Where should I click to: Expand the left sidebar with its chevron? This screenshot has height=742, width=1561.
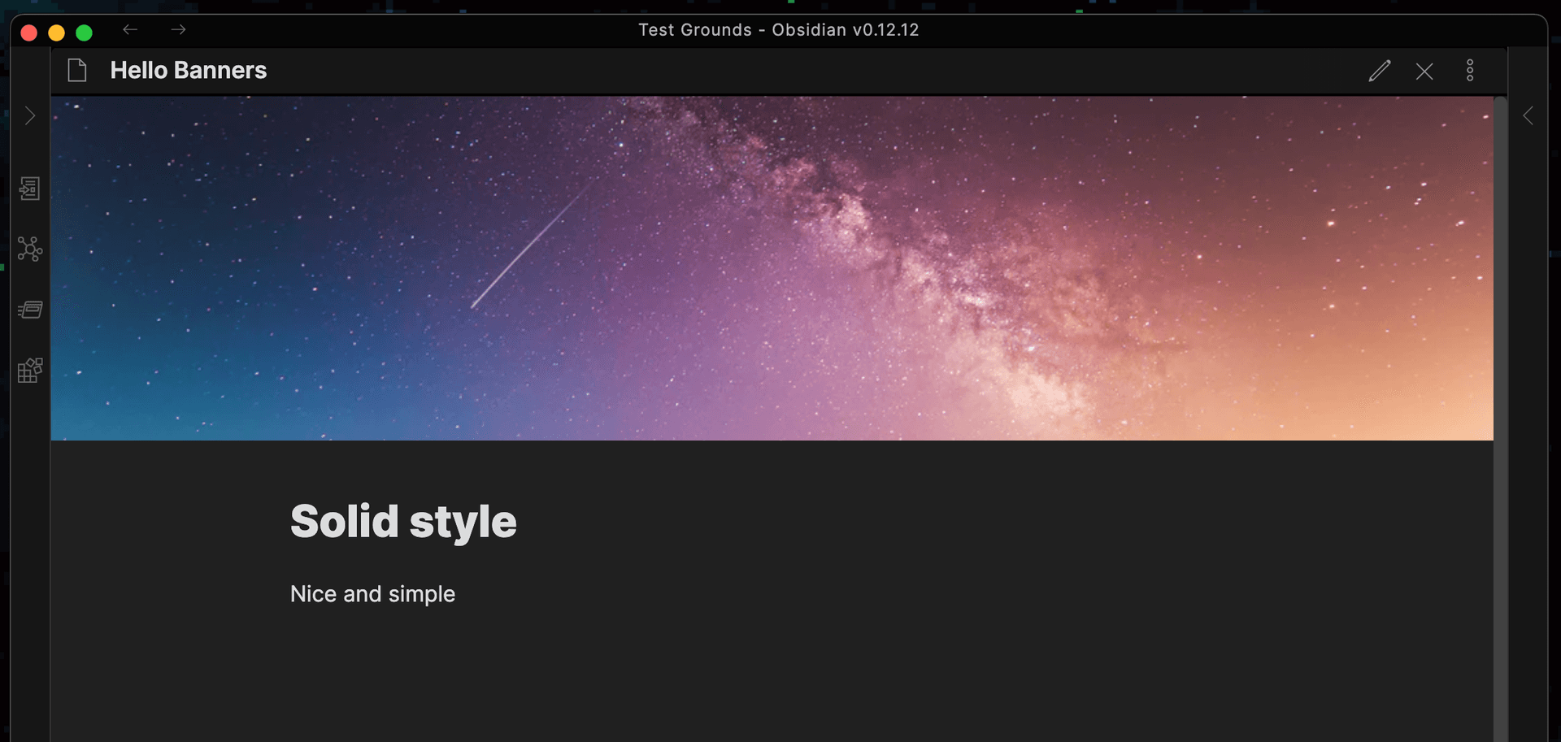click(x=29, y=115)
